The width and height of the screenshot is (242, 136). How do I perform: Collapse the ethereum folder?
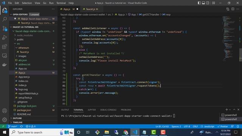[x=17, y=48]
